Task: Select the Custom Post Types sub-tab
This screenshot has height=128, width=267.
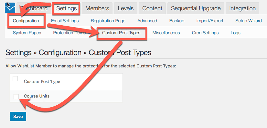Action: 121,33
